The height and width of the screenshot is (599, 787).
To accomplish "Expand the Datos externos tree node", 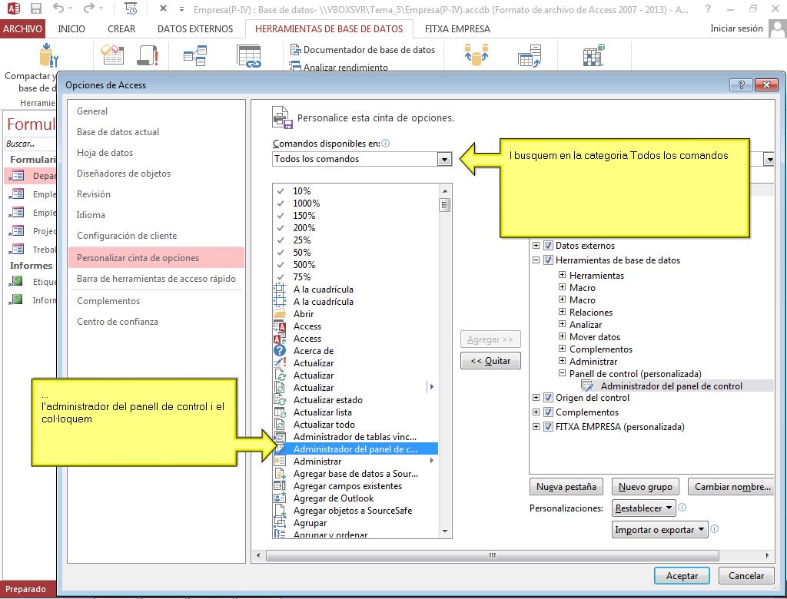I will point(536,246).
